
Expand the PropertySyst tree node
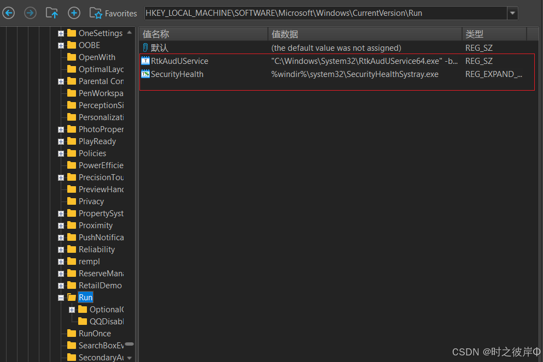(x=61, y=213)
